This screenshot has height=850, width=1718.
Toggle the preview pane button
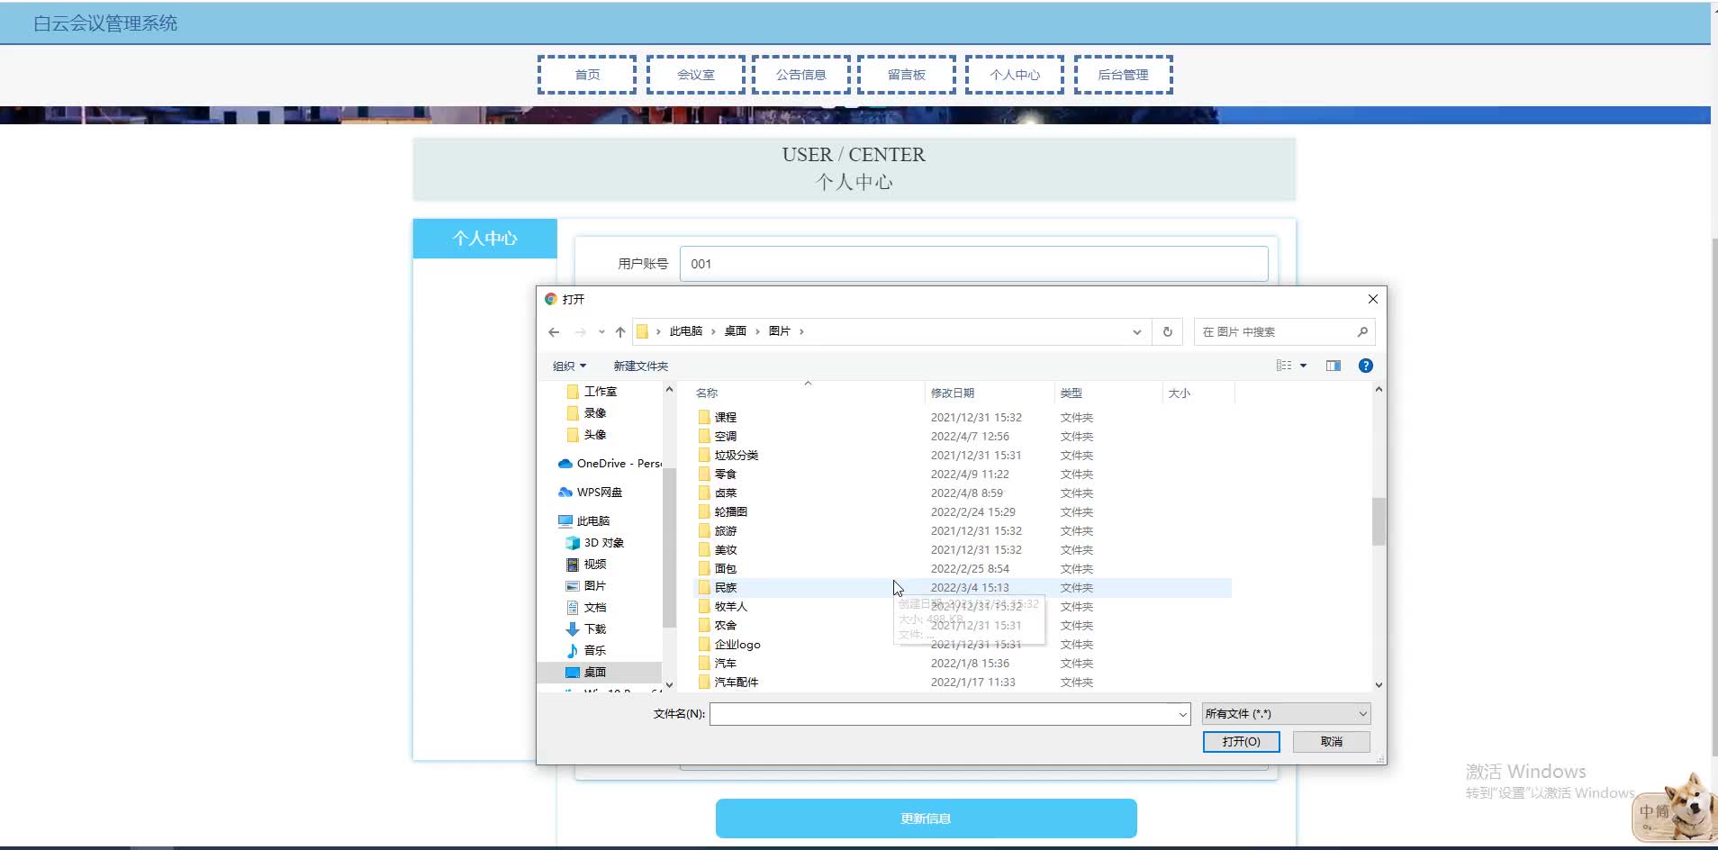click(x=1333, y=365)
